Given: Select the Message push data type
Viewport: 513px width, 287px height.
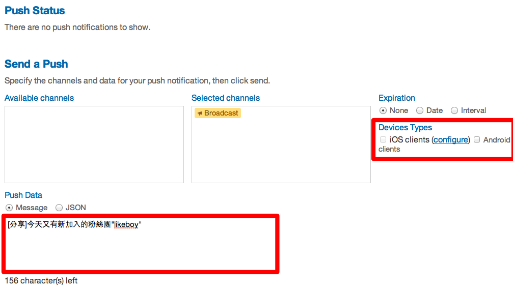Looking at the screenshot, I should point(9,208).
